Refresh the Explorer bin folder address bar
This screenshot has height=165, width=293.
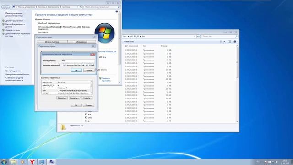[198, 36]
